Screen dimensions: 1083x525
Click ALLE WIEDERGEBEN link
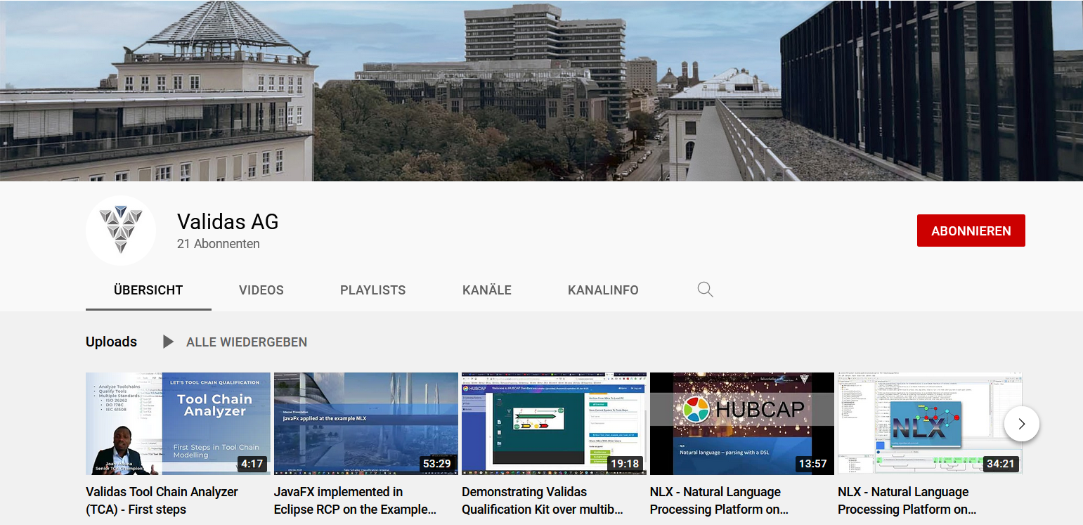pos(247,342)
